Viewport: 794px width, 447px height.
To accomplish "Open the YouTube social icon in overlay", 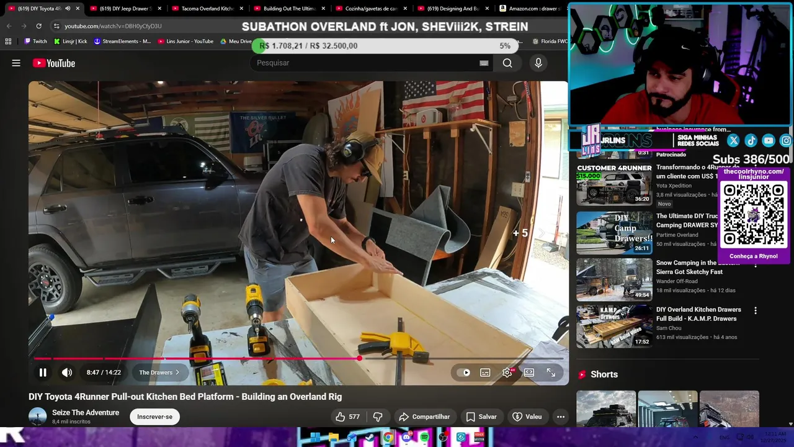I will (x=769, y=141).
